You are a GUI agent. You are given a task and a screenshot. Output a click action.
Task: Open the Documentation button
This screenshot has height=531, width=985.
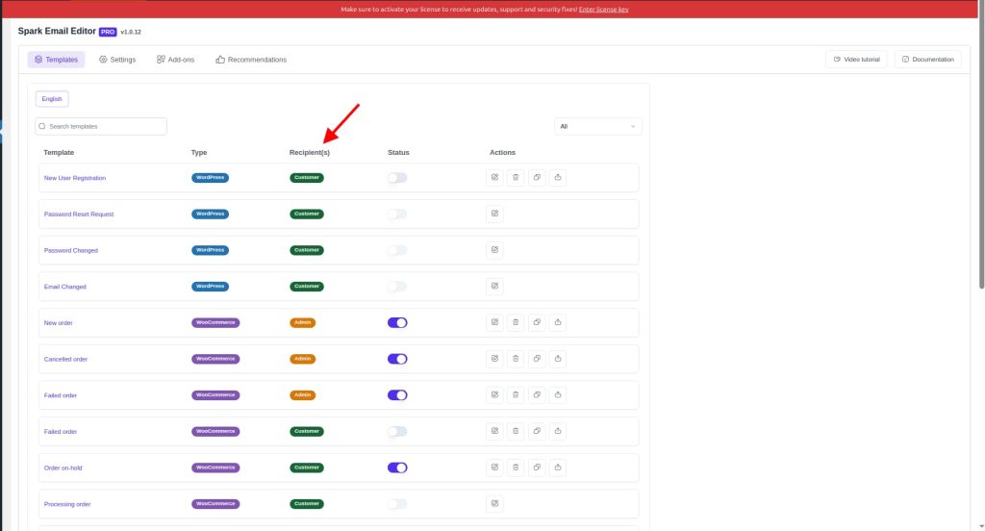click(x=928, y=59)
